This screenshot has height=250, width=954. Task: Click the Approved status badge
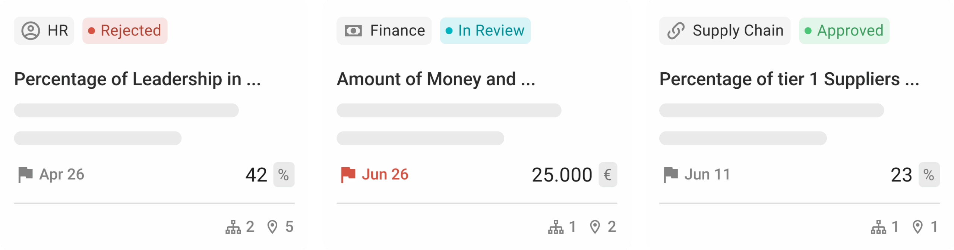844,31
